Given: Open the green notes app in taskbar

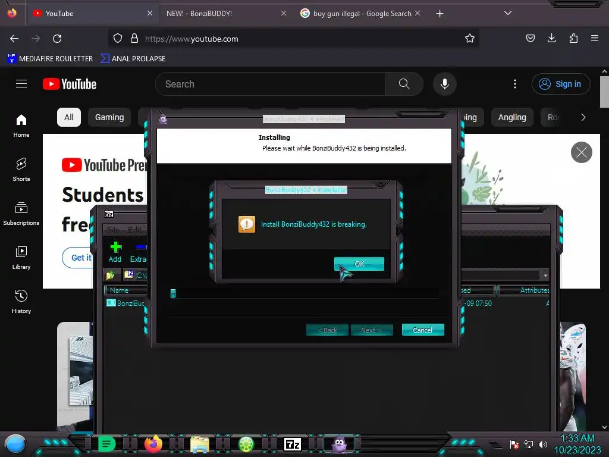Looking at the screenshot, I should [107, 444].
